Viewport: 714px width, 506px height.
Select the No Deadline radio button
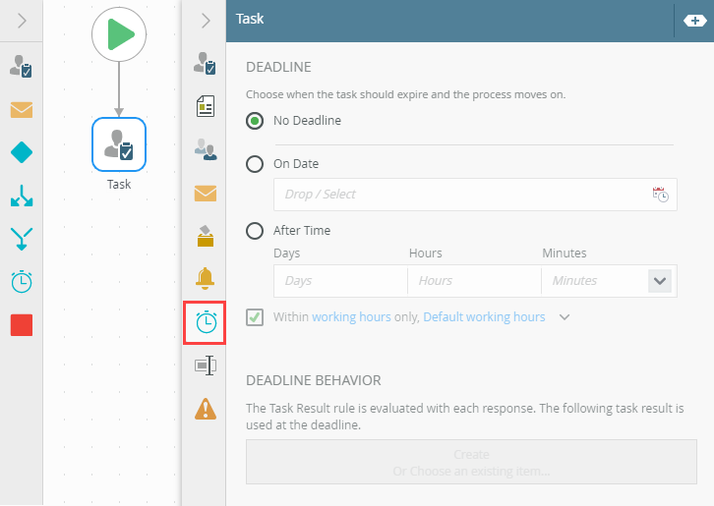tap(255, 121)
